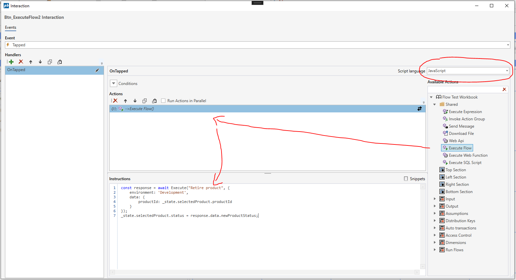Delete the selected action in Actions toolbar
This screenshot has height=280, width=516.
pyautogui.click(x=115, y=101)
